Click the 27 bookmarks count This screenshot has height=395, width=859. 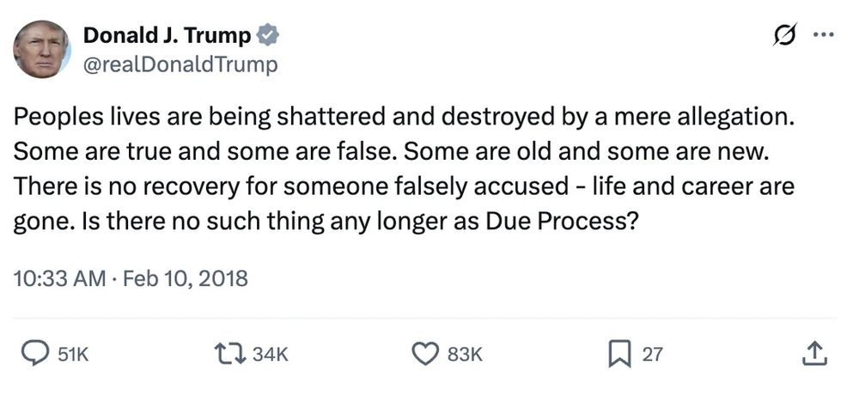pyautogui.click(x=652, y=355)
